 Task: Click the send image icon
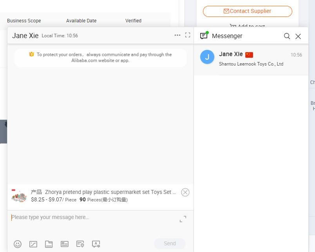click(33, 244)
